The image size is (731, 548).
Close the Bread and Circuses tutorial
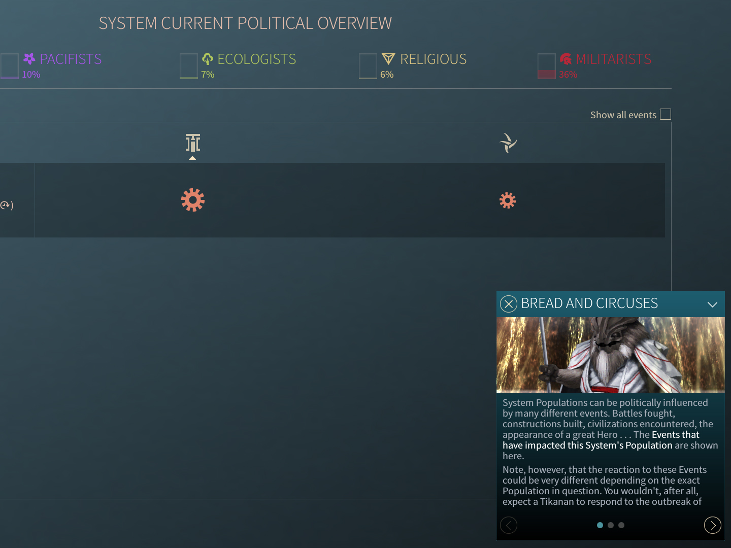pos(509,304)
